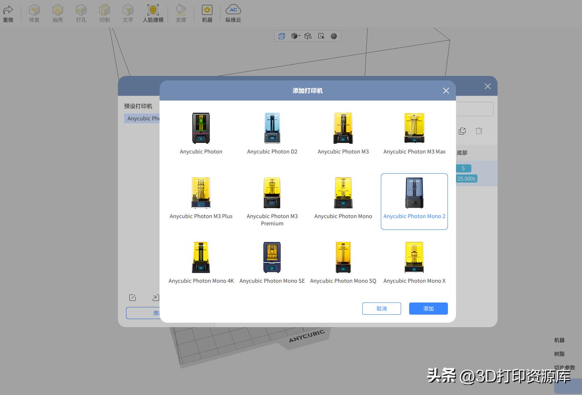Screen dimensions: 582x395
Task: Click the copy profile icon in sidebar
Action: [x=462, y=131]
